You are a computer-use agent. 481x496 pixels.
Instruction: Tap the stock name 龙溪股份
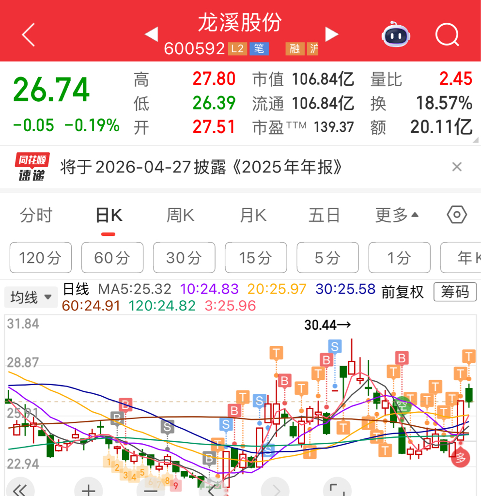pos(240,22)
